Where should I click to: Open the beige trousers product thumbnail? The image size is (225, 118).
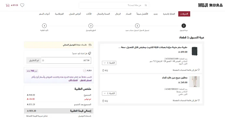[x=194, y=81]
